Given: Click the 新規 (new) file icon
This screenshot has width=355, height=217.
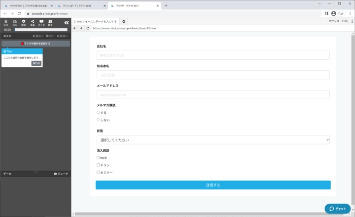Looking at the screenshot, I should coord(6,22).
